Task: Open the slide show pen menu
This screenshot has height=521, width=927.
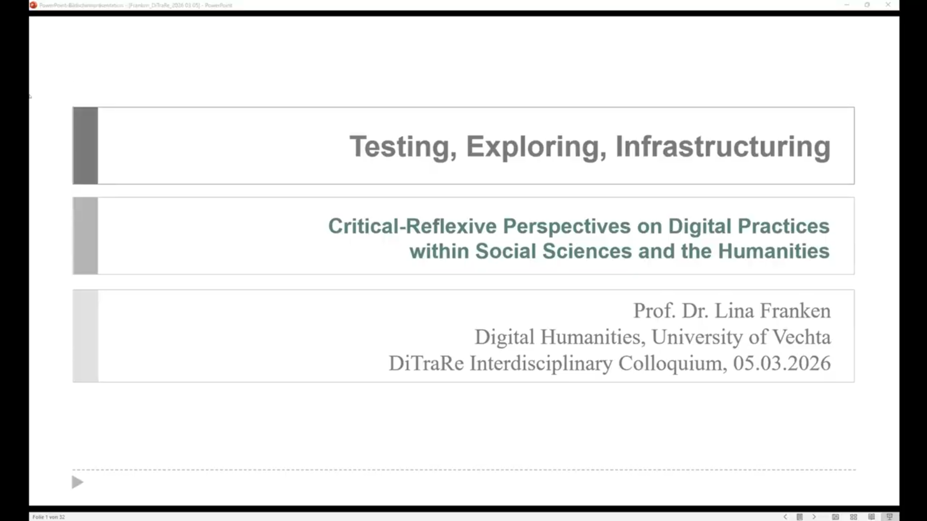Action: [x=799, y=516]
